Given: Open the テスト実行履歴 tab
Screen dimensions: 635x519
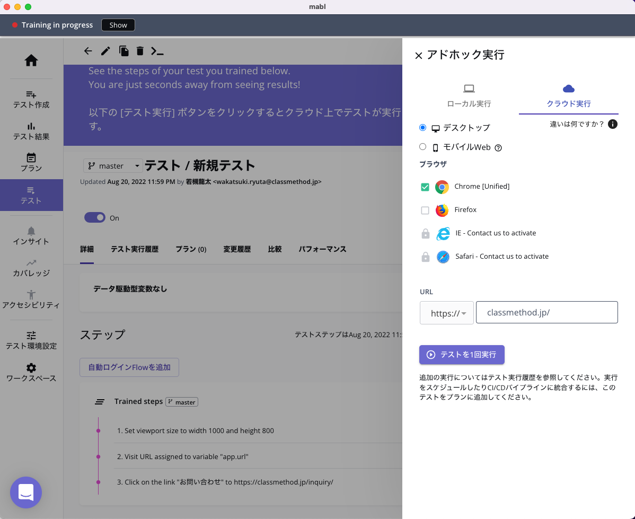Looking at the screenshot, I should coord(135,249).
